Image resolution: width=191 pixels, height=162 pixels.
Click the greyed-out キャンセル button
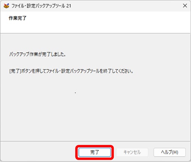(132, 152)
